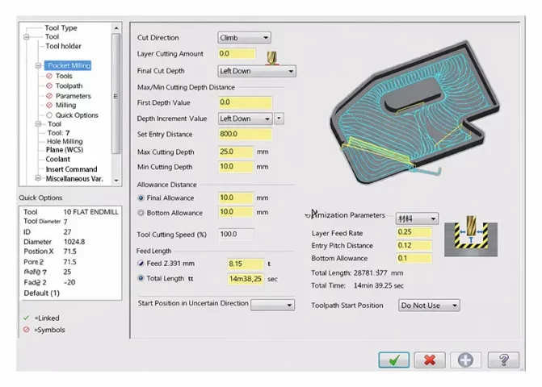This screenshot has width=542, height=387.
Task: Click the 'Default (1)' entry in Quick Options
Action: 41,293
